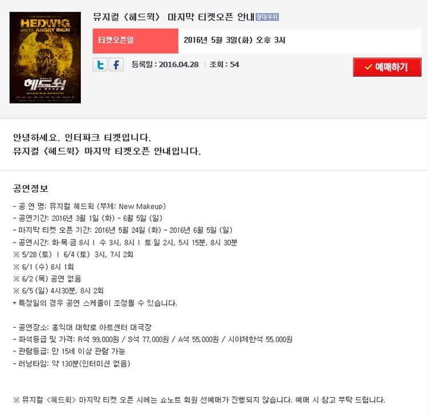Click the 관람등급 만 15세 이상 line
428x415 pixels.
pos(69,351)
